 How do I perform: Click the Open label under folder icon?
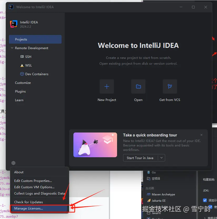click(138, 100)
